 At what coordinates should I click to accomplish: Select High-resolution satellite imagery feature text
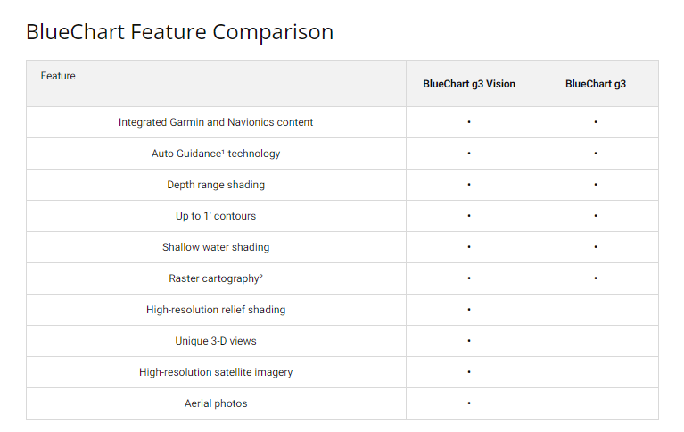point(216,372)
